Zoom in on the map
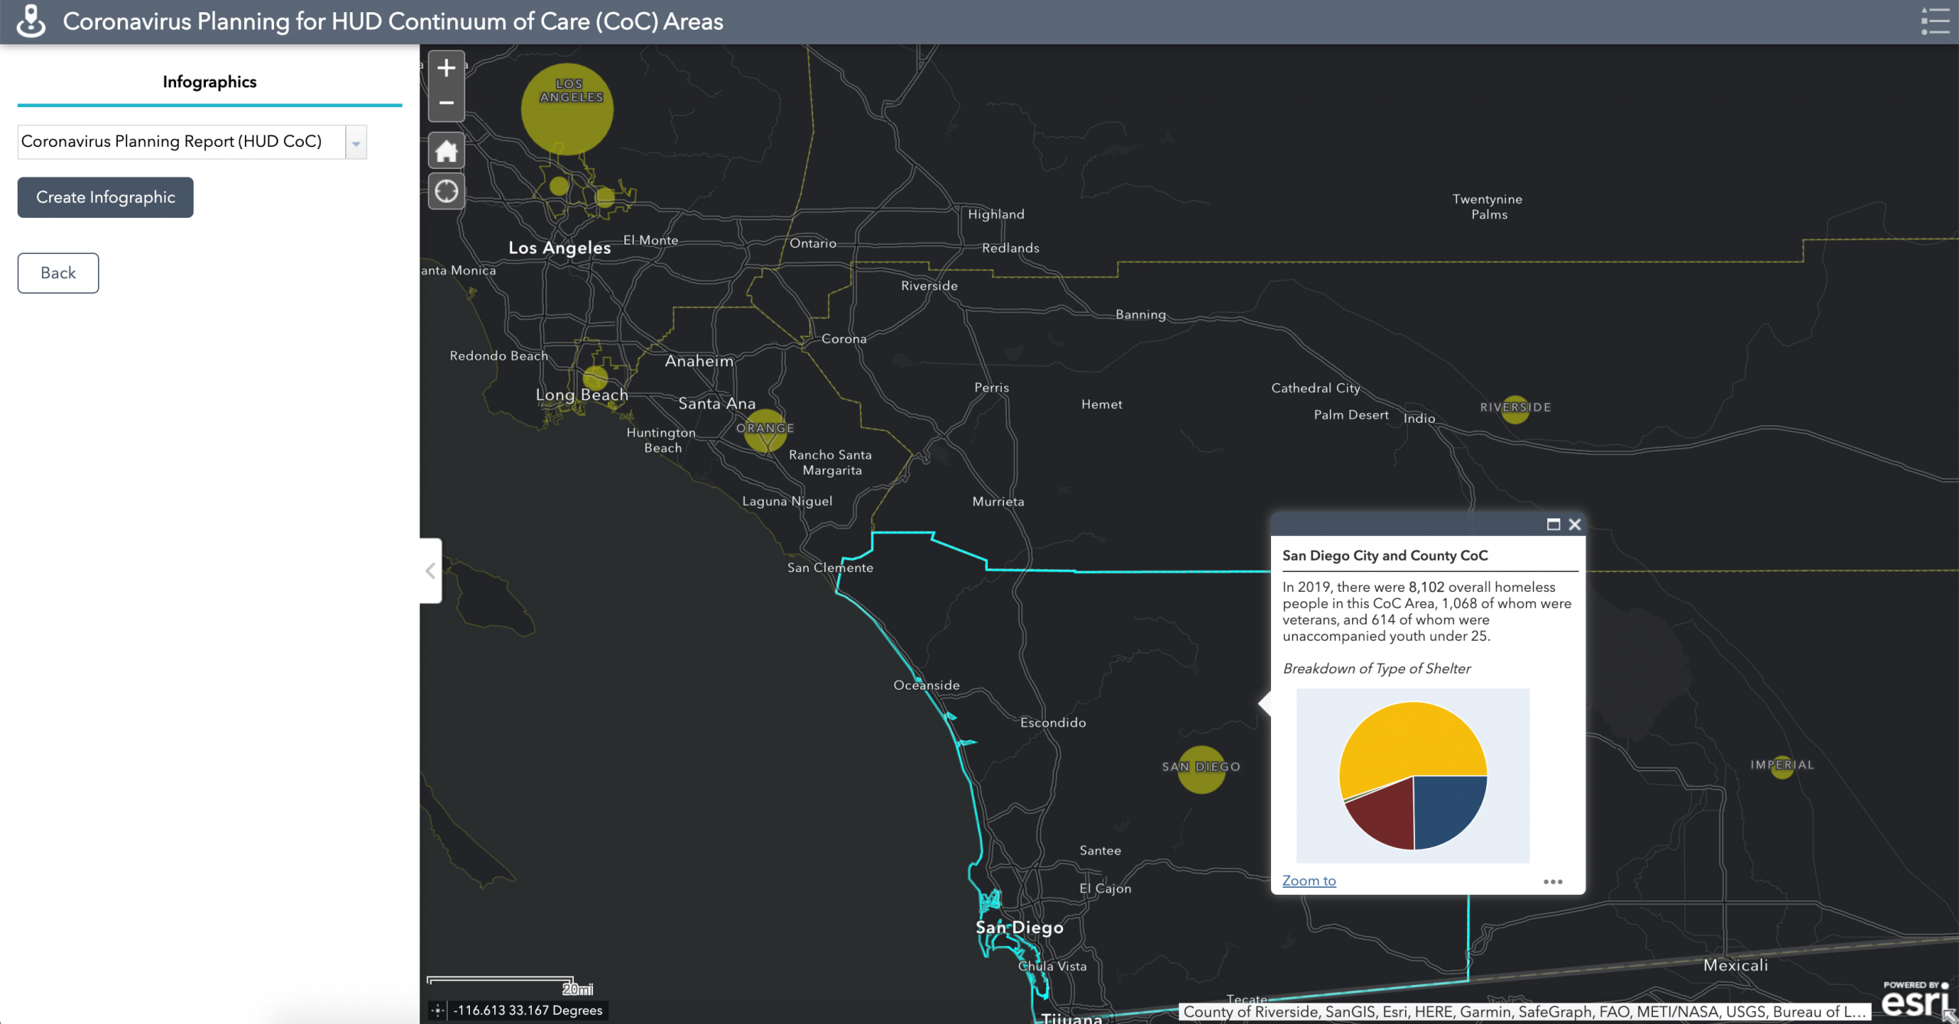1959x1024 pixels. click(x=446, y=68)
